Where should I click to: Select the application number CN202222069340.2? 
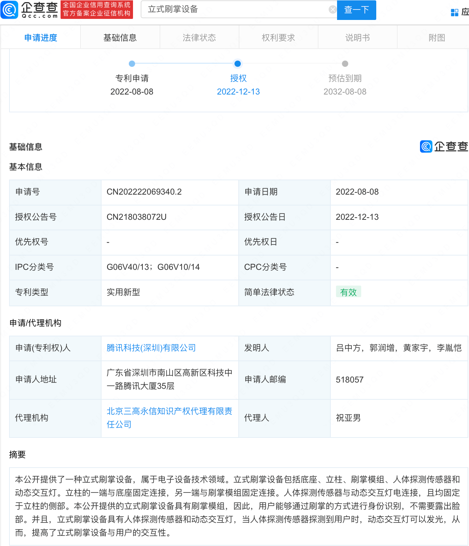[144, 192]
